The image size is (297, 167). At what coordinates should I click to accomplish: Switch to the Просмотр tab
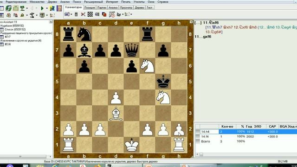point(126,7)
